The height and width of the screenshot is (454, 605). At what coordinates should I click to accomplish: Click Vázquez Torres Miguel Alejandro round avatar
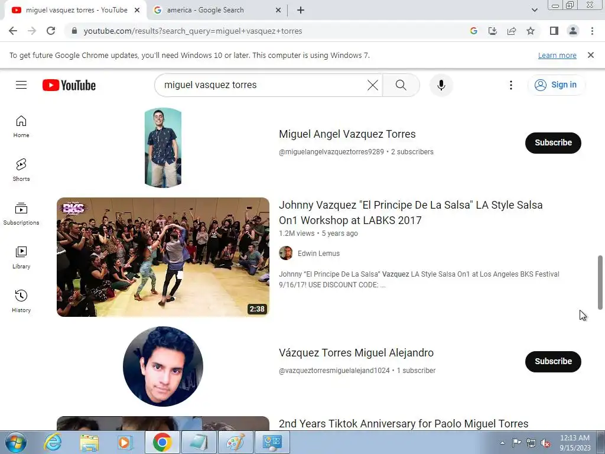point(163,367)
